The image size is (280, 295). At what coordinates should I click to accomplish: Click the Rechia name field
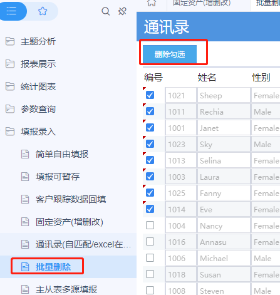(x=224, y=111)
